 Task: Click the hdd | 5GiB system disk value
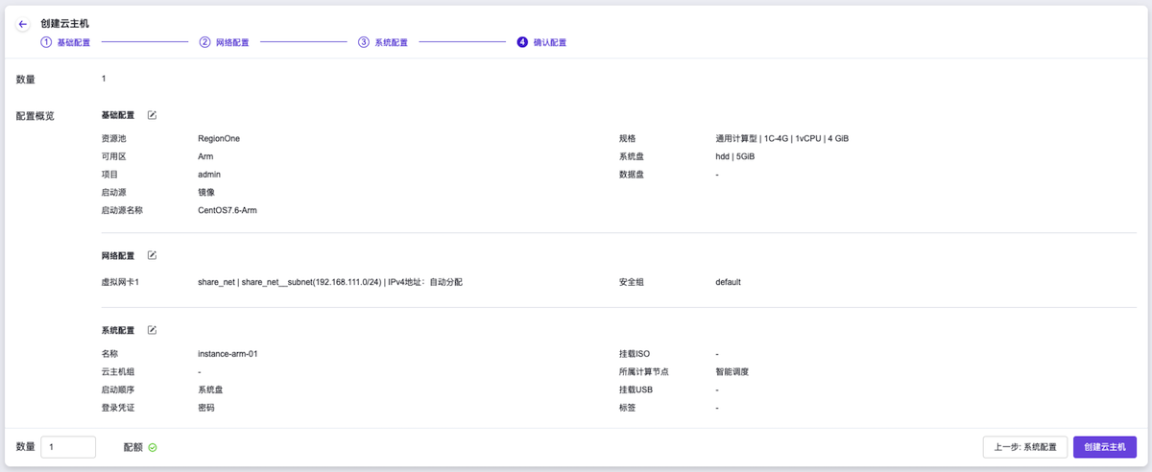[734, 156]
